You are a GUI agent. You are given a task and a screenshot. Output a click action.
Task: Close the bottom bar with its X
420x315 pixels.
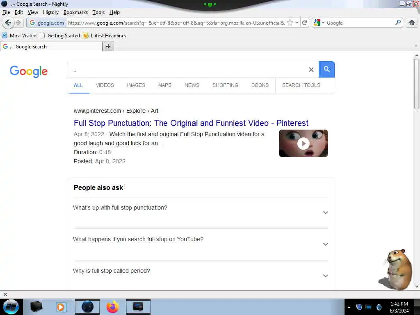click(5, 294)
